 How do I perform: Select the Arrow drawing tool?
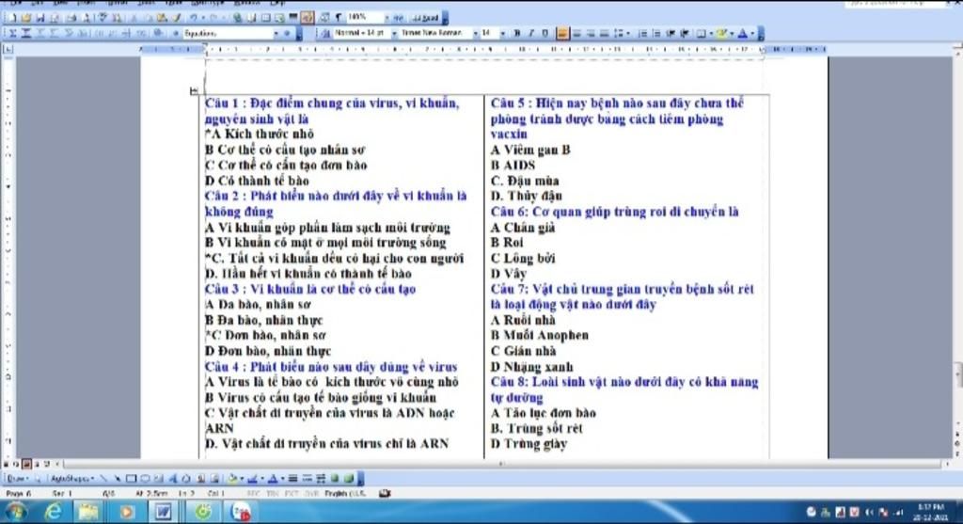pyautogui.click(x=118, y=479)
